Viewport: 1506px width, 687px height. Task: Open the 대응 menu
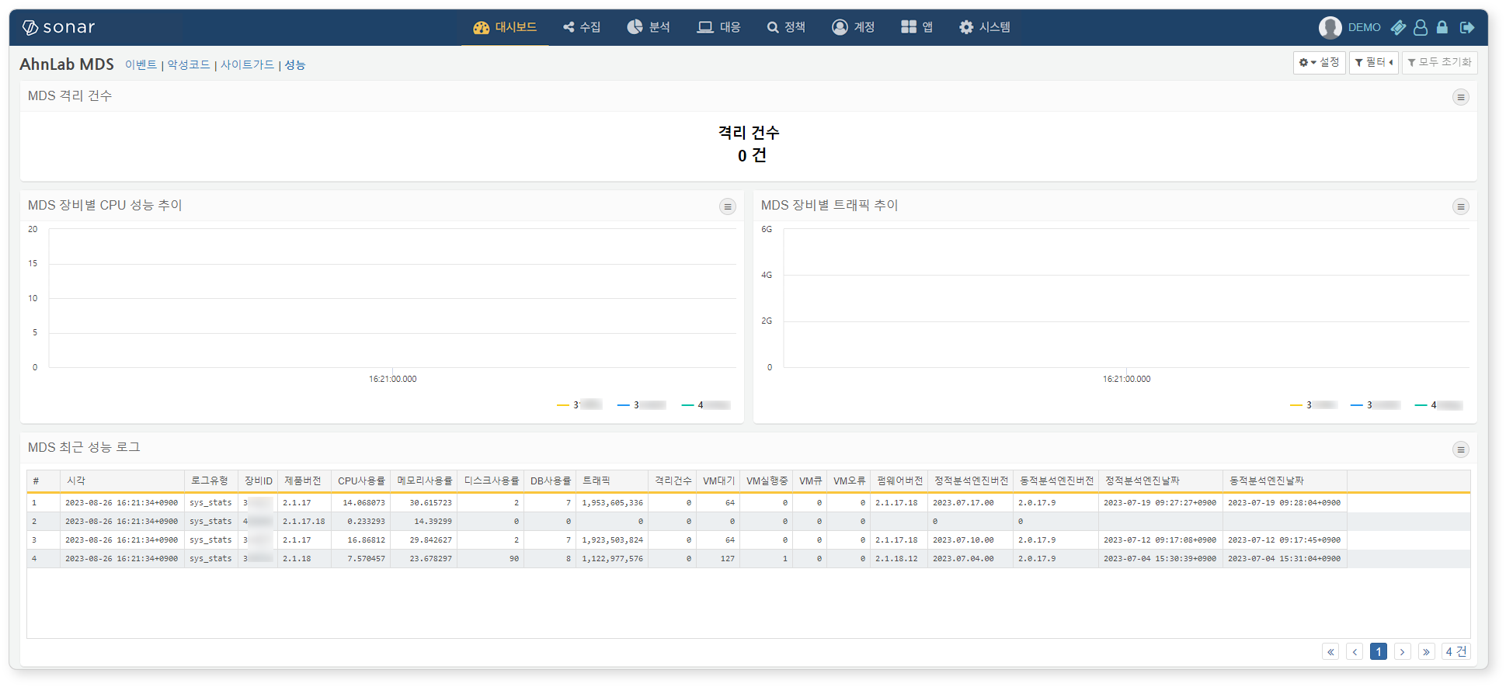pyautogui.click(x=718, y=27)
